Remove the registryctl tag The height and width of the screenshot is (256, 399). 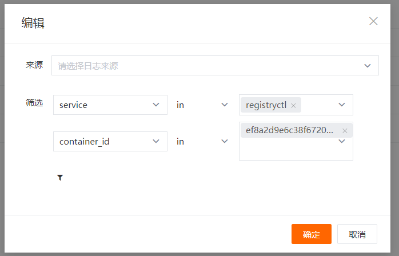(293, 106)
